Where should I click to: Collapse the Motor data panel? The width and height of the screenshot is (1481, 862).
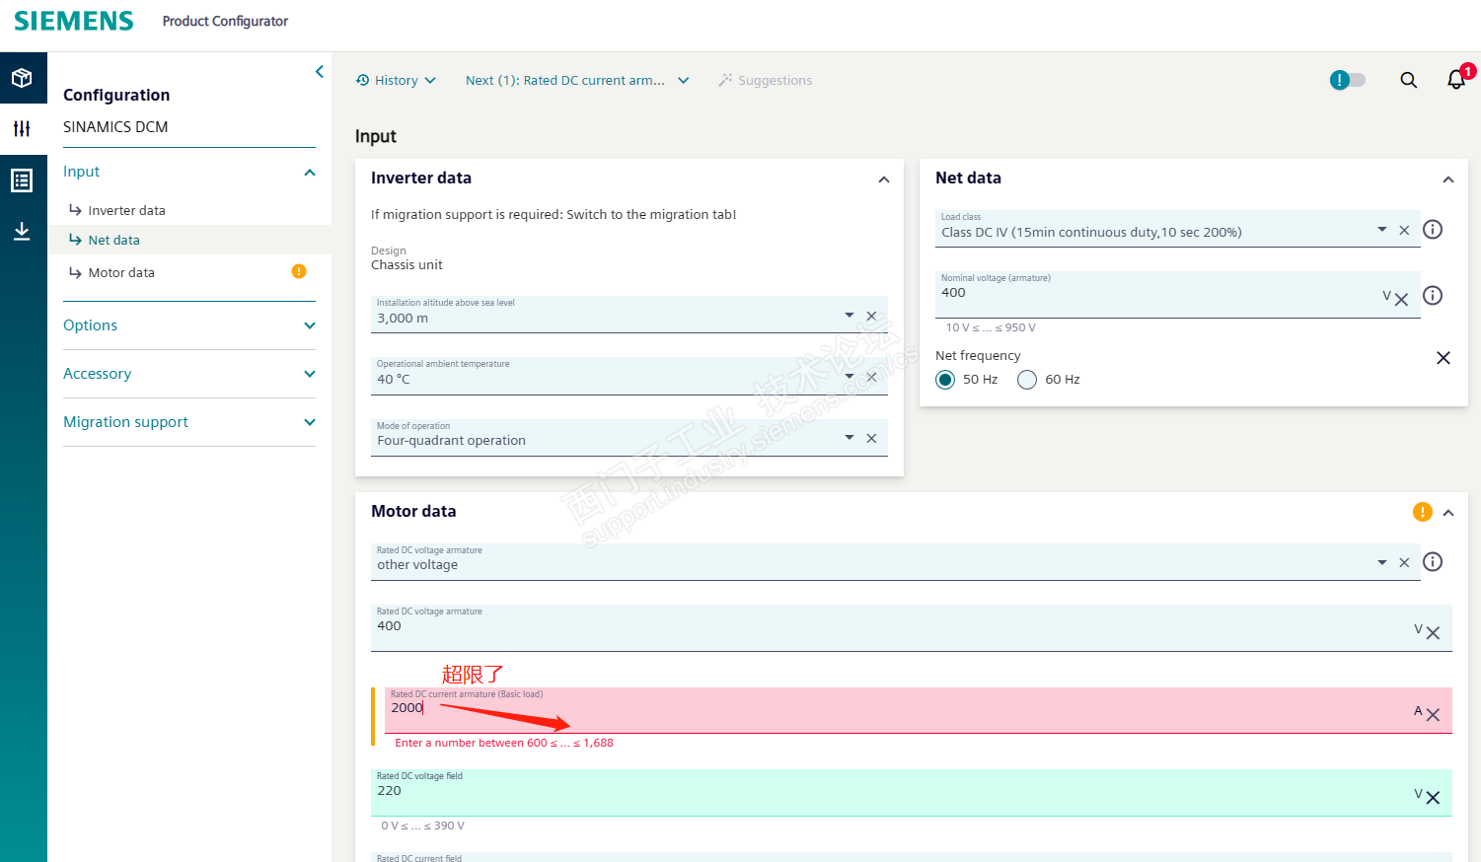click(x=1448, y=513)
